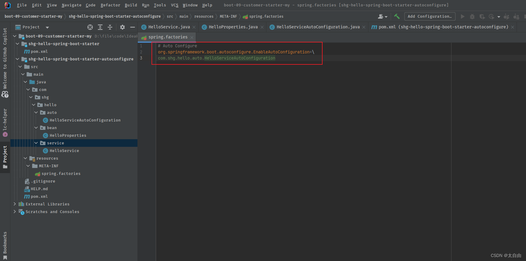Collapse shg-hello-spring-boot-starter-autoconfigure module node
526x261 pixels.
click(x=17, y=59)
